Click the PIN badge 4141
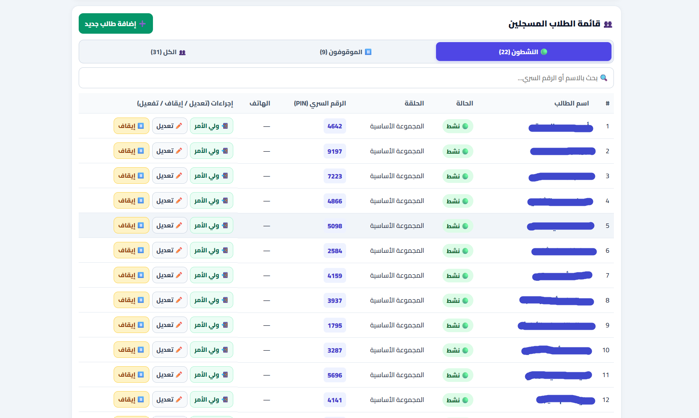Image resolution: width=699 pixels, height=418 pixels. [335, 400]
